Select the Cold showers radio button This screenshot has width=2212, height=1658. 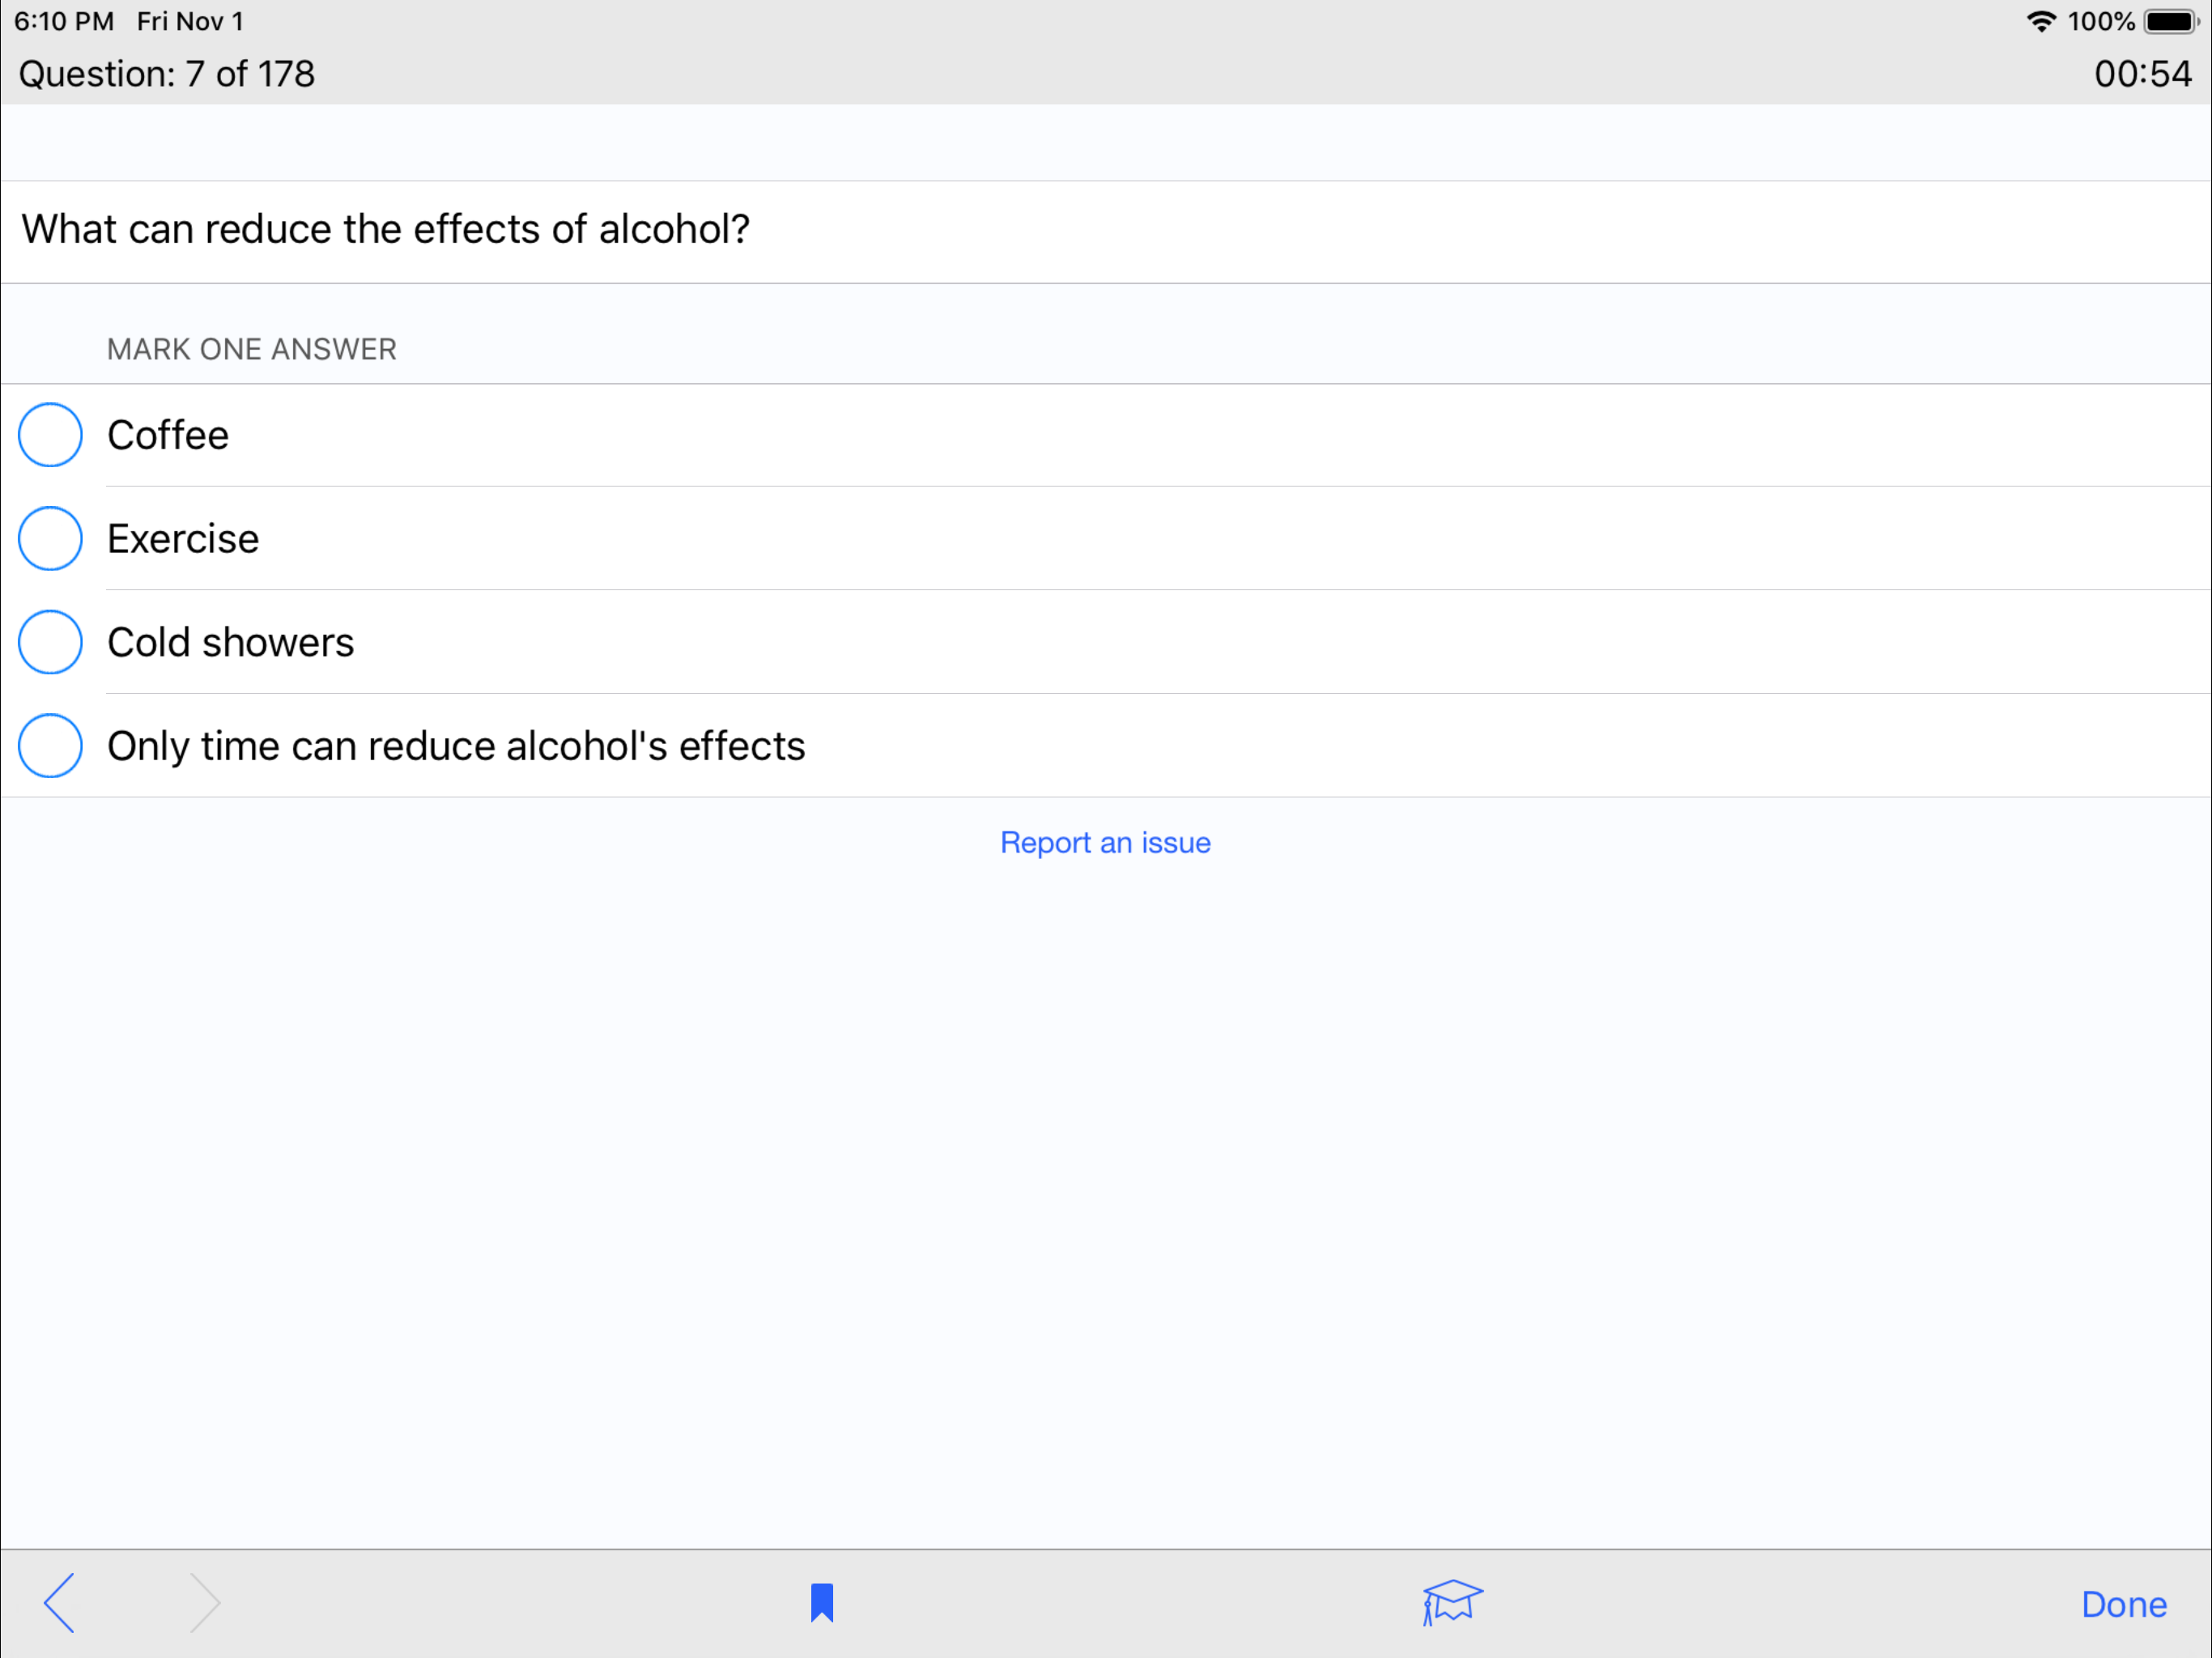pos(50,642)
